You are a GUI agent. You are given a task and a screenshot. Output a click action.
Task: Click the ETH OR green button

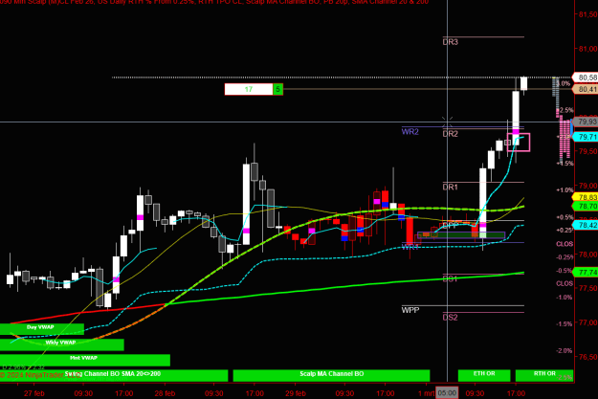(x=484, y=375)
